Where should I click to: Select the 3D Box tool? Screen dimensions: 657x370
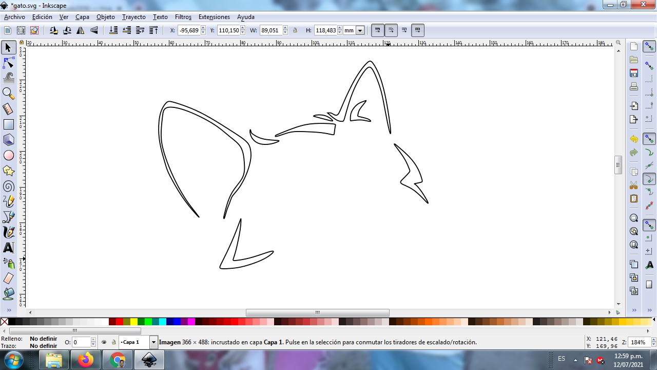click(x=8, y=140)
